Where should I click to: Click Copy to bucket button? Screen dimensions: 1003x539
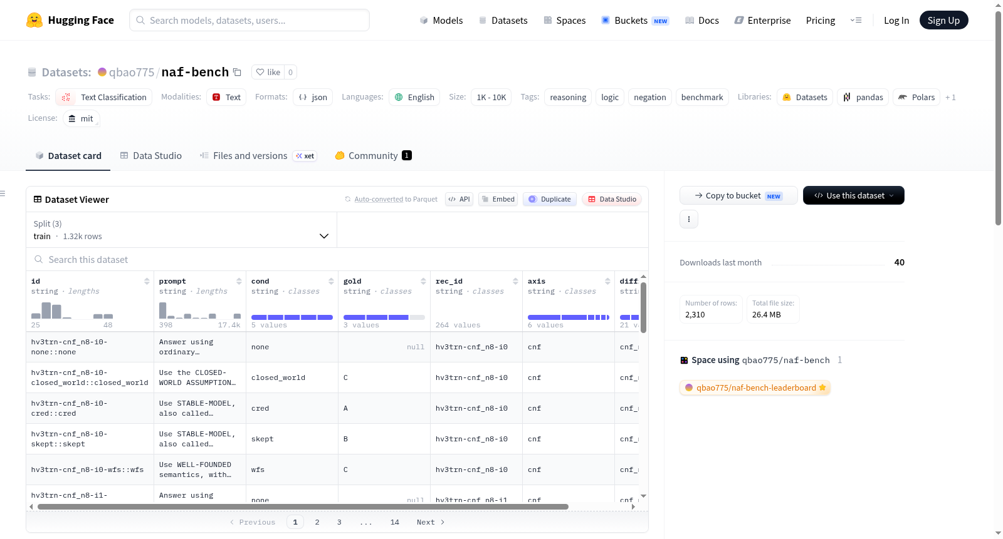(738, 195)
